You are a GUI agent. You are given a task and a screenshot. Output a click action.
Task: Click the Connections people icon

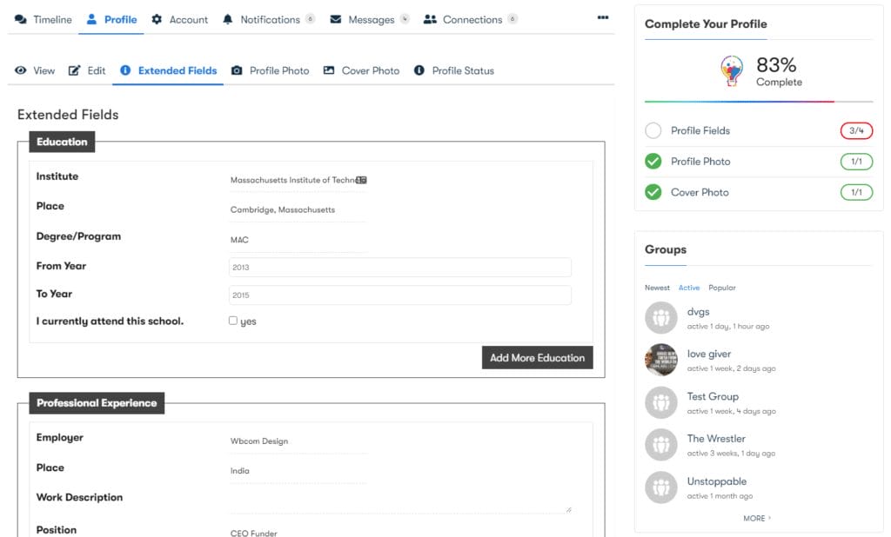coord(430,19)
